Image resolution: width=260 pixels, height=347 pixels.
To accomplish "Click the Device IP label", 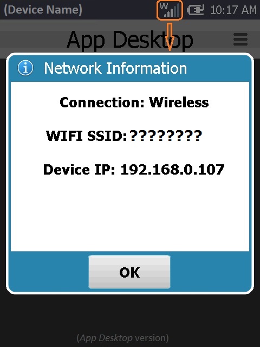I will (79, 170).
